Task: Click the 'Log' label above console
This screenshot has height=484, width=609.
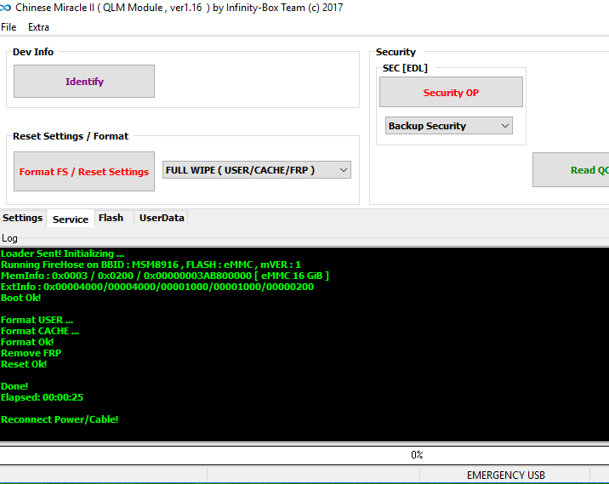Action: (x=9, y=238)
